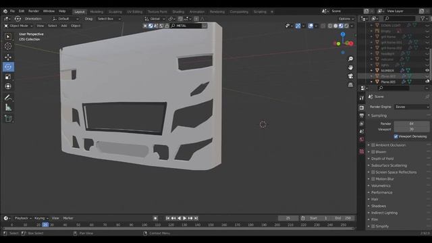Expand the Indirect Lighting panel
The height and width of the screenshot is (243, 432).
[x=384, y=213]
